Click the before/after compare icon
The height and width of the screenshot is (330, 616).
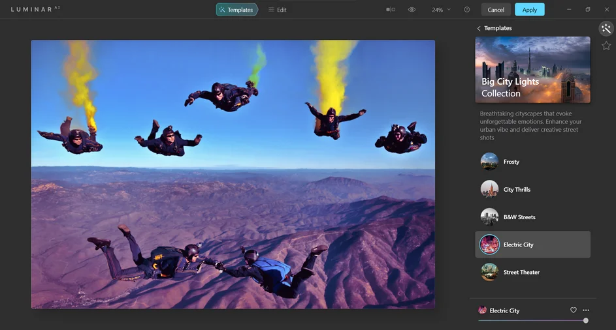tap(391, 10)
